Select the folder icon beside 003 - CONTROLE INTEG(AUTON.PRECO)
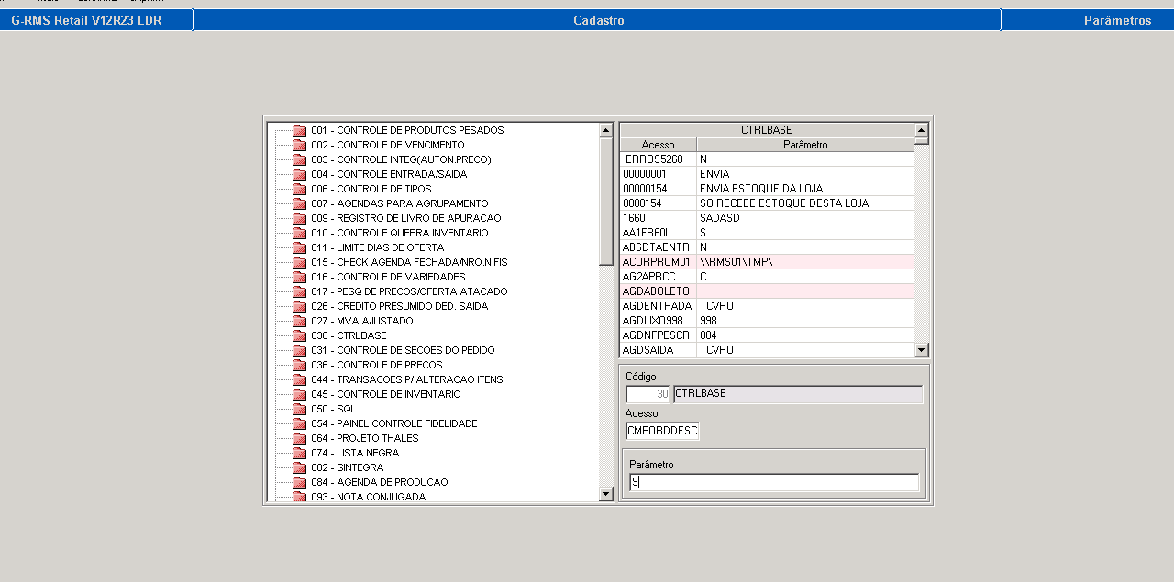Screen dimensions: 1174x582 [299, 159]
